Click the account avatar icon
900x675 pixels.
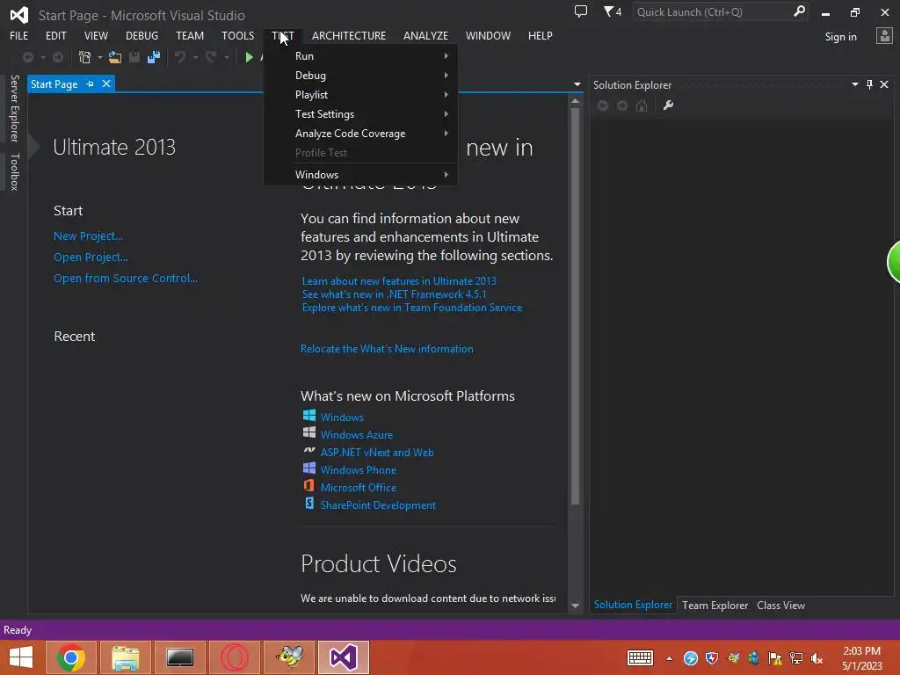coord(884,36)
